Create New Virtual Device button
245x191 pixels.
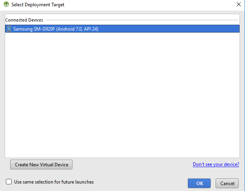click(41, 165)
